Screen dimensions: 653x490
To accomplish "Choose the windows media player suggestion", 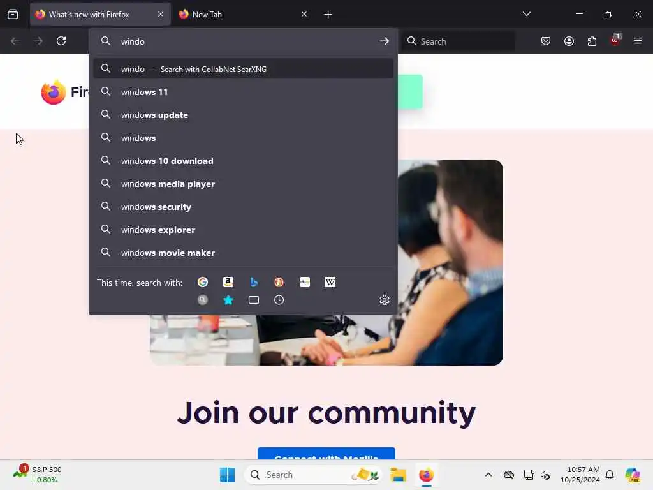I will (x=243, y=184).
